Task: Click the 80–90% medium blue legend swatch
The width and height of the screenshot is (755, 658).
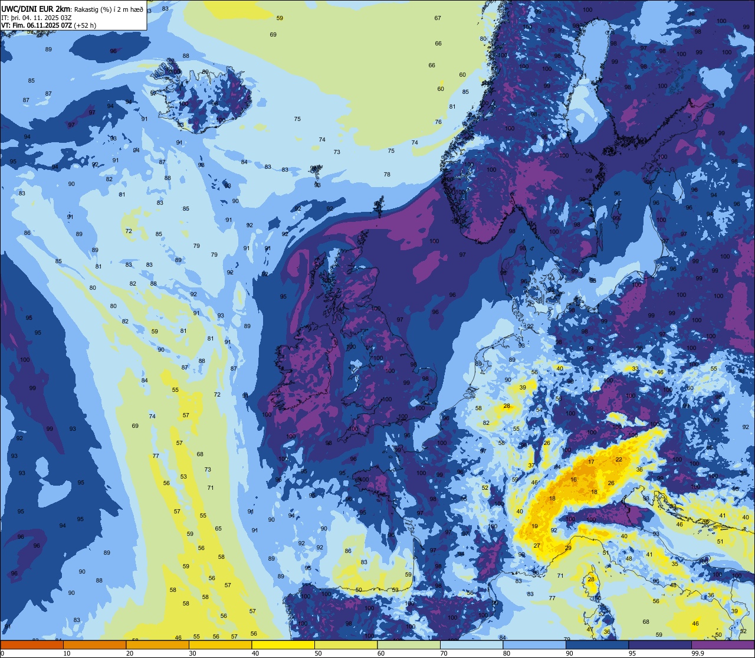Action: point(534,645)
